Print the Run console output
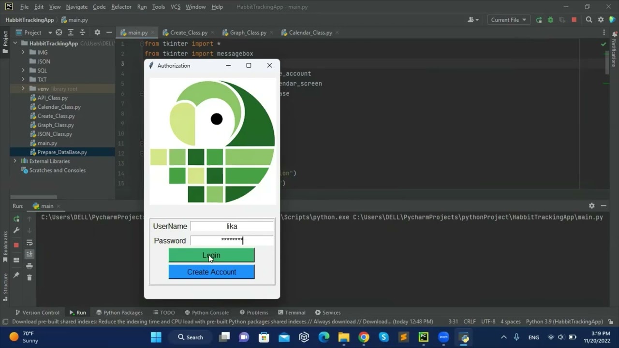 (29, 266)
